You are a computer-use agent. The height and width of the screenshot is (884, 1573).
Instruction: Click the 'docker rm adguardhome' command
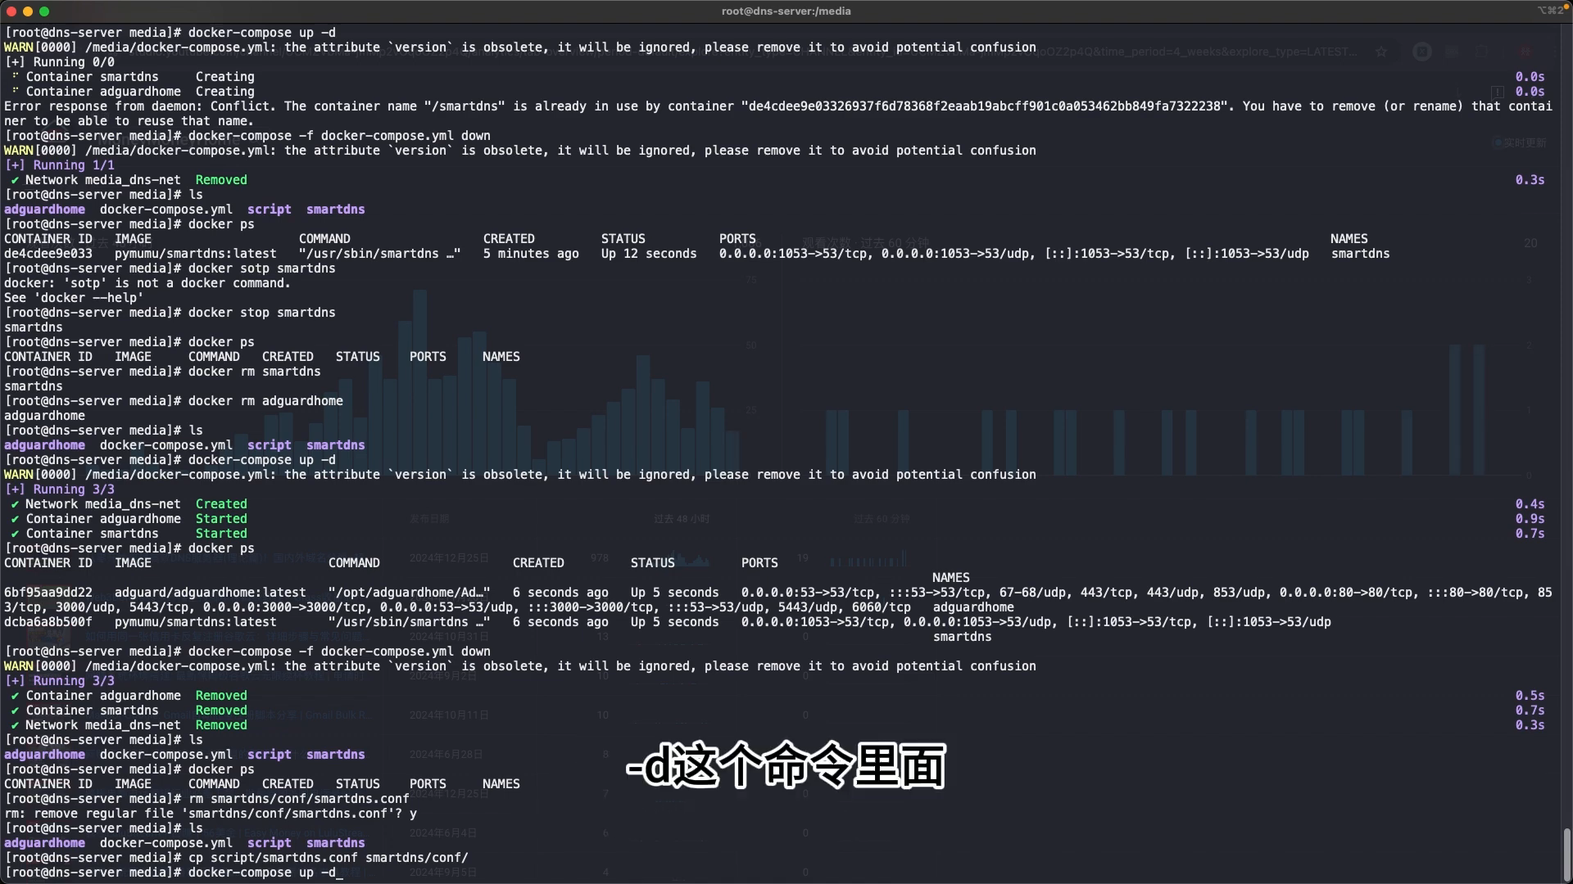tap(265, 401)
